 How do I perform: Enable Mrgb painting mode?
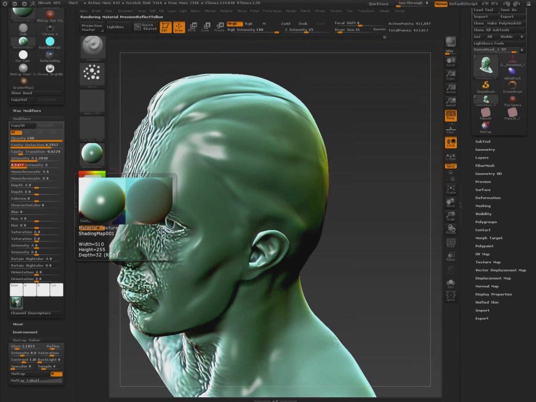[x=234, y=24]
